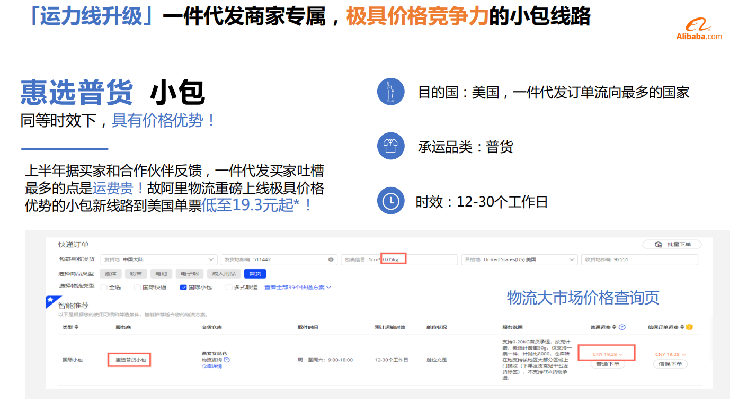
Task: Clear the origin postal code field
Action: [331, 259]
